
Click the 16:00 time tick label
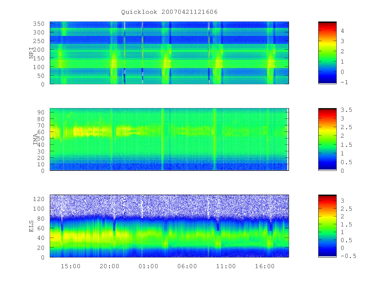click(x=265, y=266)
